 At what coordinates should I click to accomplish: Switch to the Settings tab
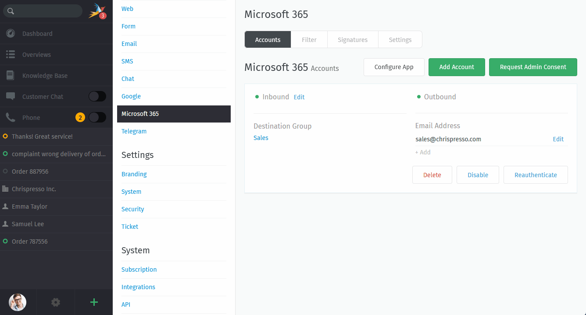pyautogui.click(x=400, y=39)
